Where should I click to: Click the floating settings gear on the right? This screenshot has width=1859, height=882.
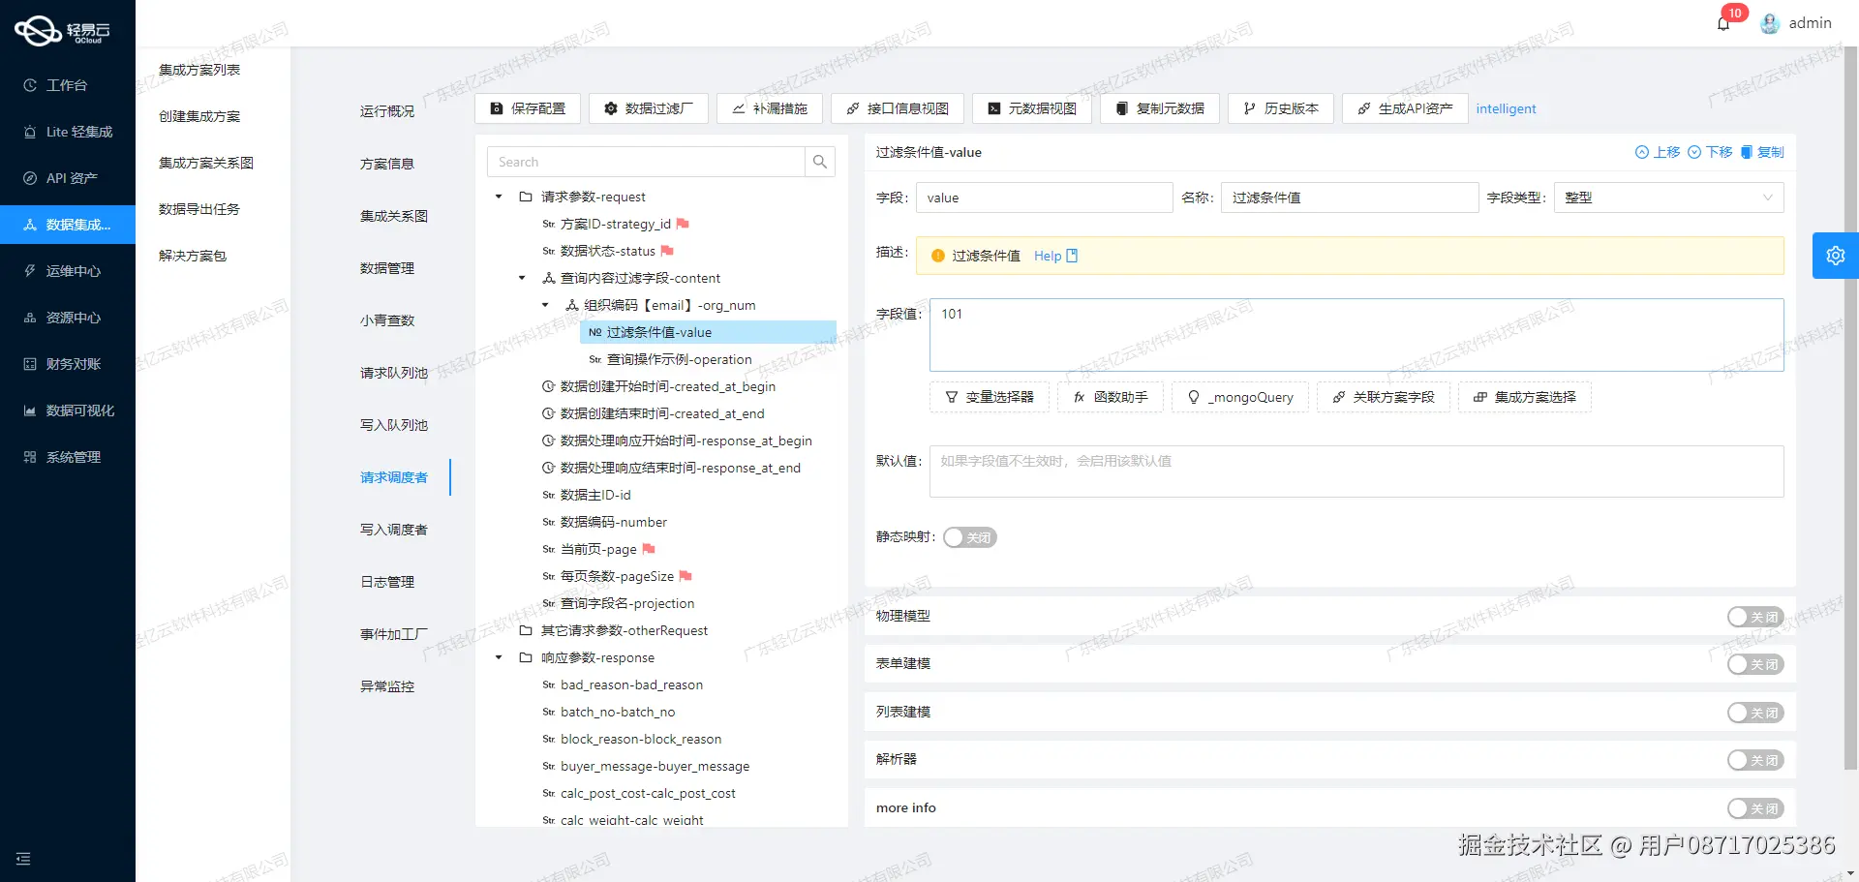tap(1835, 255)
